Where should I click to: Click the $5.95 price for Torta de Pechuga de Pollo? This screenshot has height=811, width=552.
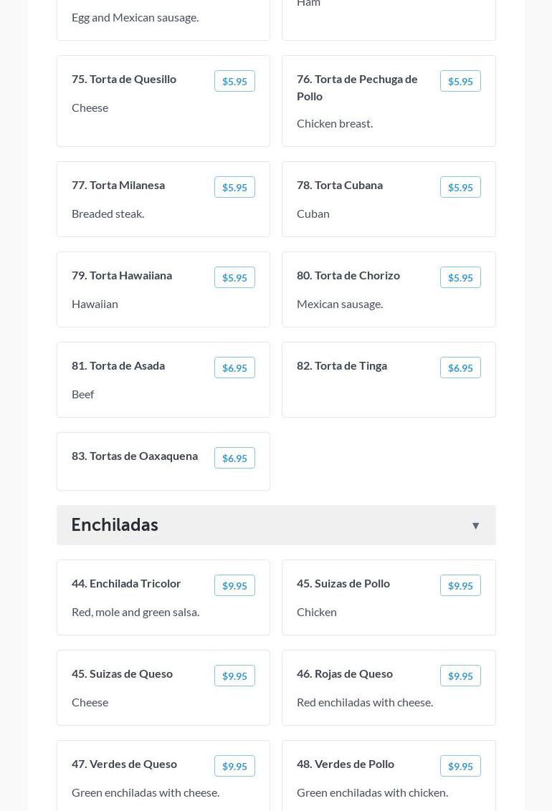tap(460, 82)
